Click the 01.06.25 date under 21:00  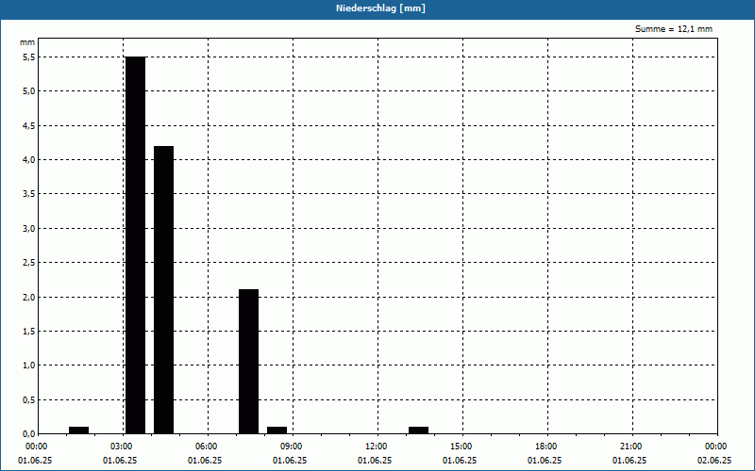[x=629, y=461]
